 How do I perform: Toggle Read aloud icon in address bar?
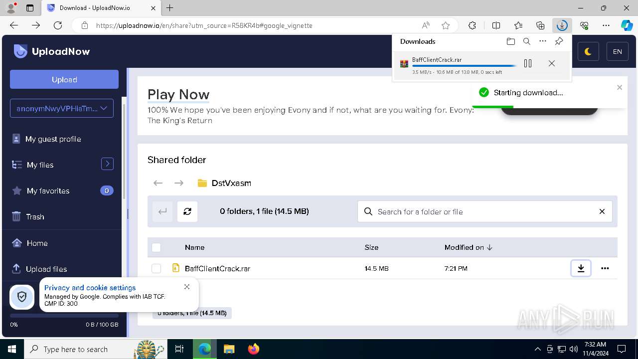426,25
